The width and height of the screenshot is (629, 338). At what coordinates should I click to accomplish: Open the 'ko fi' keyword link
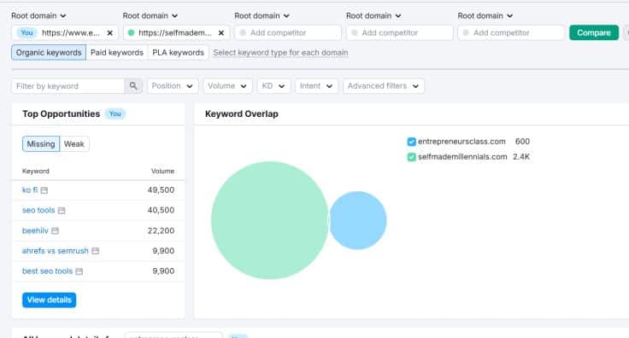[x=30, y=189]
